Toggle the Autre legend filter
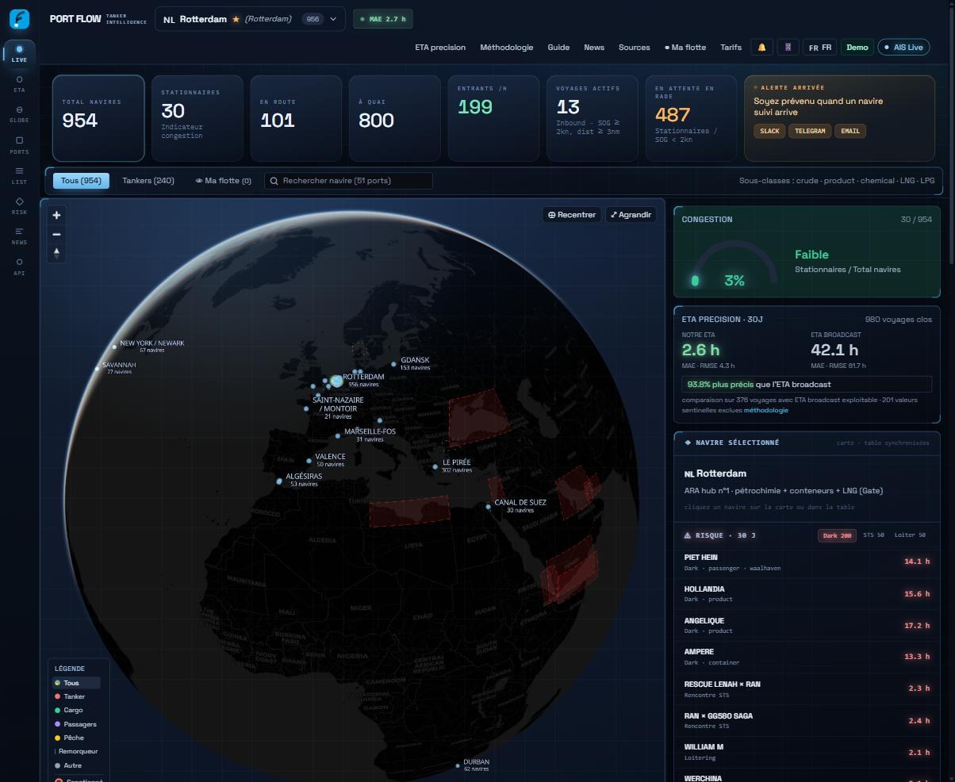 pos(76,765)
